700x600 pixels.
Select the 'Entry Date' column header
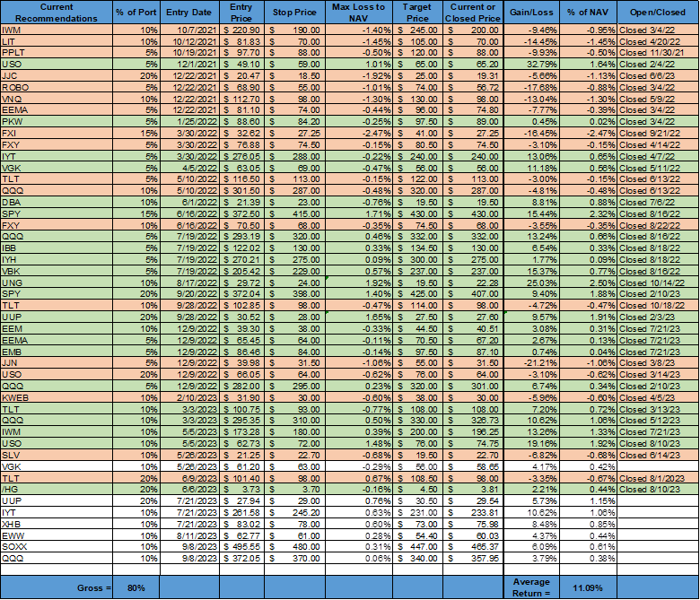click(x=189, y=13)
